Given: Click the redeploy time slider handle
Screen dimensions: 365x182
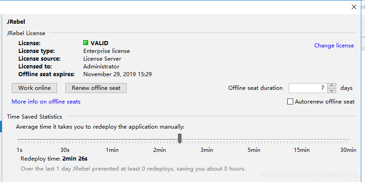Looking at the screenshot, I should pyautogui.click(x=180, y=139).
